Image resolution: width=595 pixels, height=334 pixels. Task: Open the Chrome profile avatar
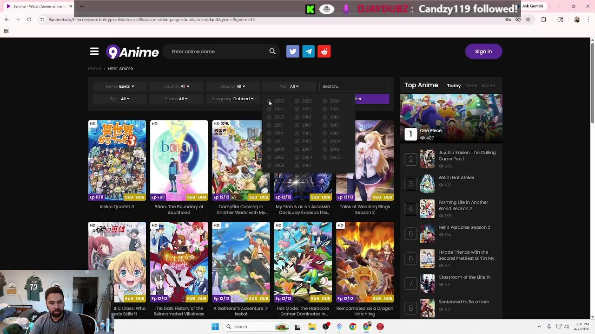click(577, 19)
